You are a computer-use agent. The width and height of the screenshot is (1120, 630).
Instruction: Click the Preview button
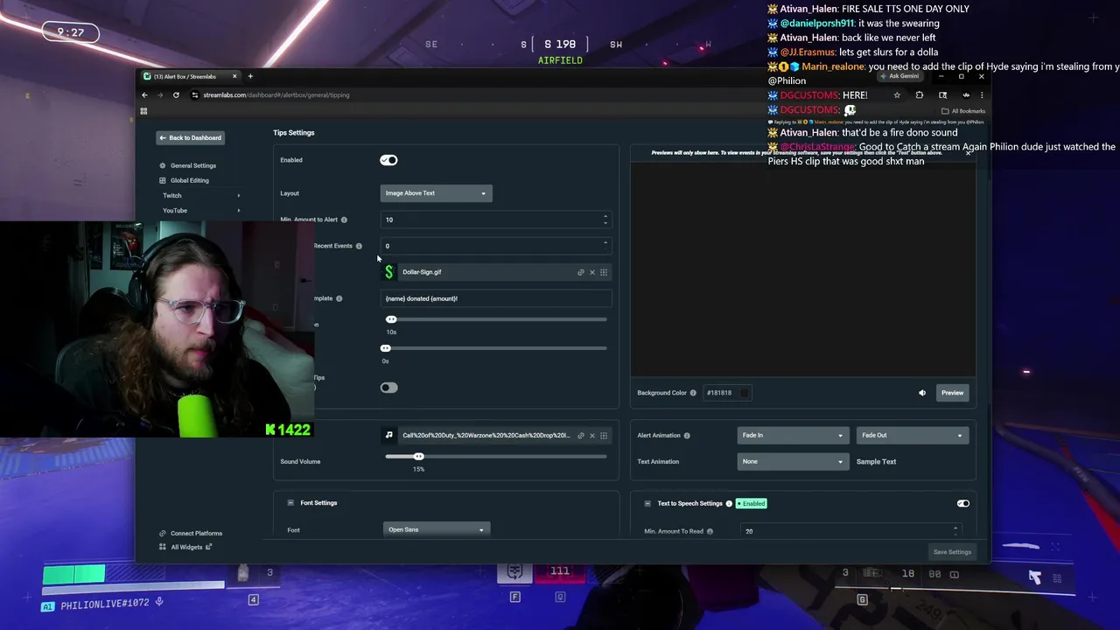tap(952, 393)
